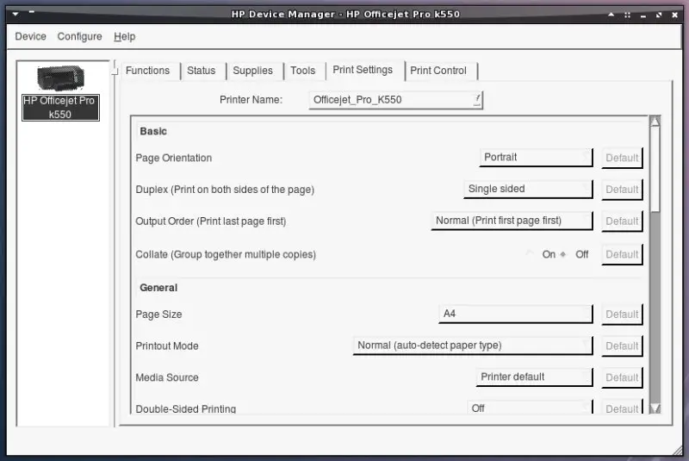The width and height of the screenshot is (689, 461).
Task: Select Collate On radio button
Action: [x=543, y=254]
